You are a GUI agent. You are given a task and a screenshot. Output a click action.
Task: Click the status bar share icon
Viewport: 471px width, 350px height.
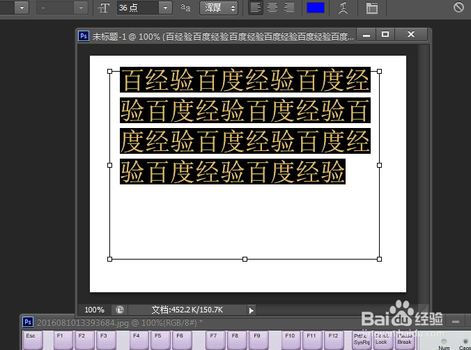[120, 310]
